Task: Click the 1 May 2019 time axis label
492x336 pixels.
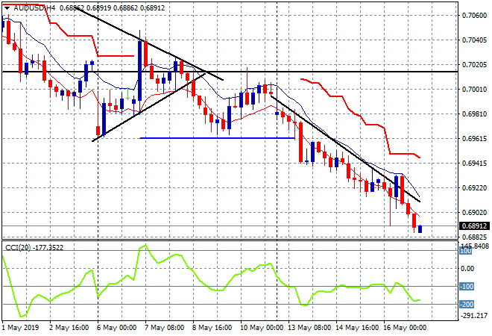Action: [x=20, y=328]
